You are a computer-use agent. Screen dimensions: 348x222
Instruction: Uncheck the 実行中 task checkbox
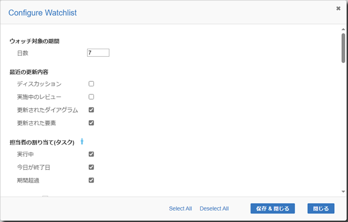(91, 154)
